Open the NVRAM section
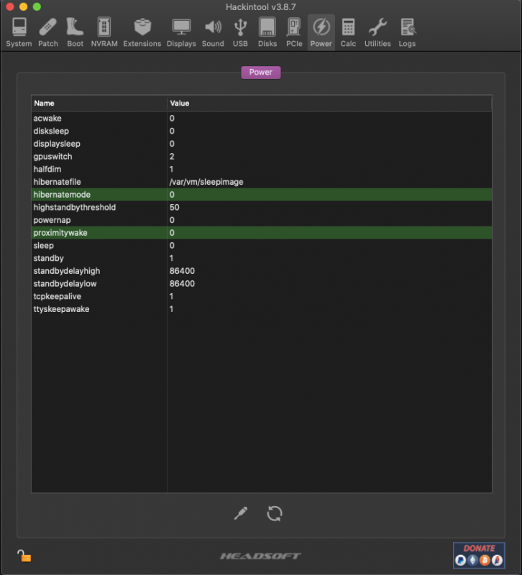Screen dimensions: 522x575 point(104,32)
